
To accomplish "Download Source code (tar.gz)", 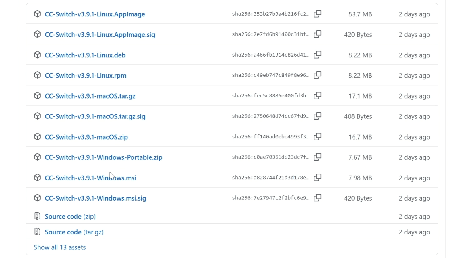I will click(74, 232).
